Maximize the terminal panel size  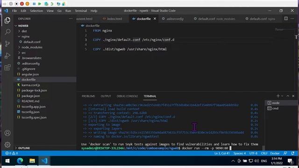288,96
